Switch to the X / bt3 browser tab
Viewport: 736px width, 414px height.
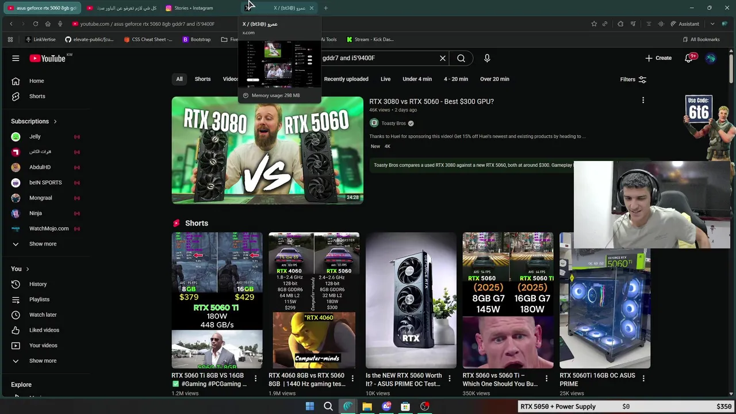[279, 8]
